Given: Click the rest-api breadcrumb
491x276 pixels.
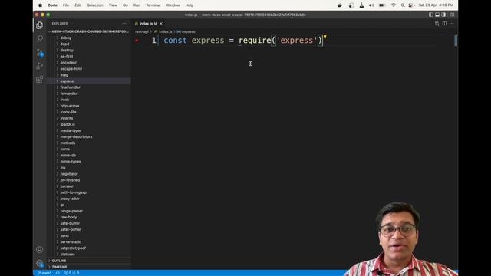Looking at the screenshot, I should click(141, 31).
